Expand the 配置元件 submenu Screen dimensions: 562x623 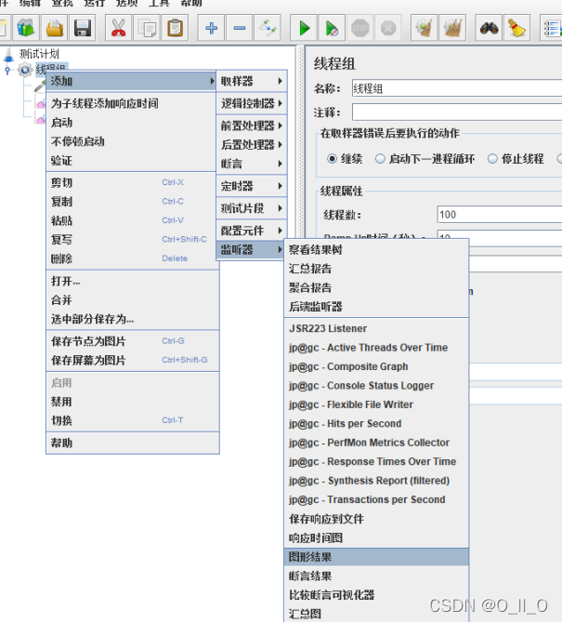tap(251, 231)
